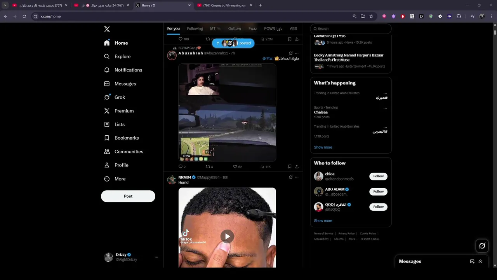Switch to the Cinematic Filmmaking tab
The width and height of the screenshot is (497, 280).
click(225, 5)
